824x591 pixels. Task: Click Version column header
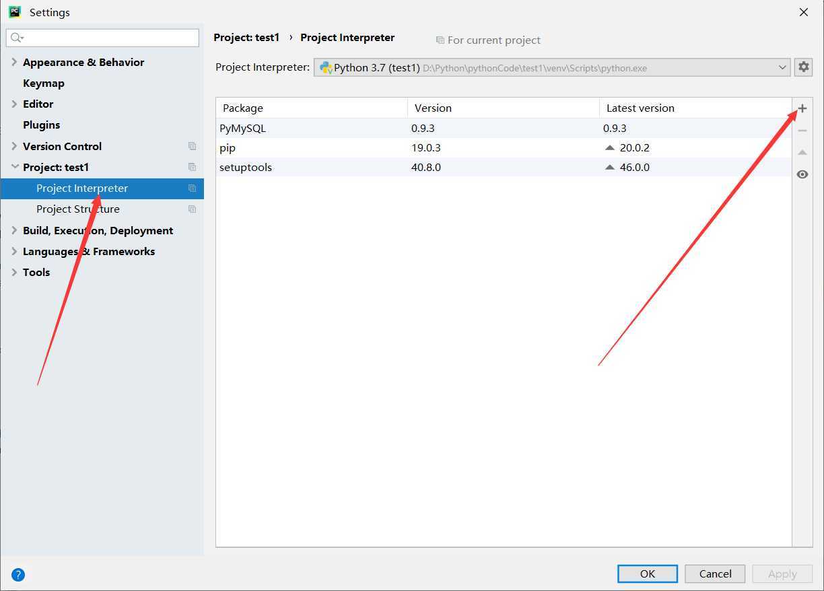click(504, 108)
